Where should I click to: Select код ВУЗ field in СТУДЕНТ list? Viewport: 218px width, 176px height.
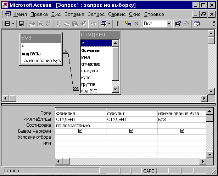click(x=96, y=91)
